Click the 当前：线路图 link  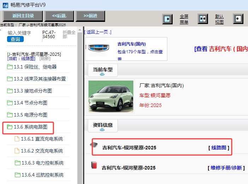click(21, 59)
